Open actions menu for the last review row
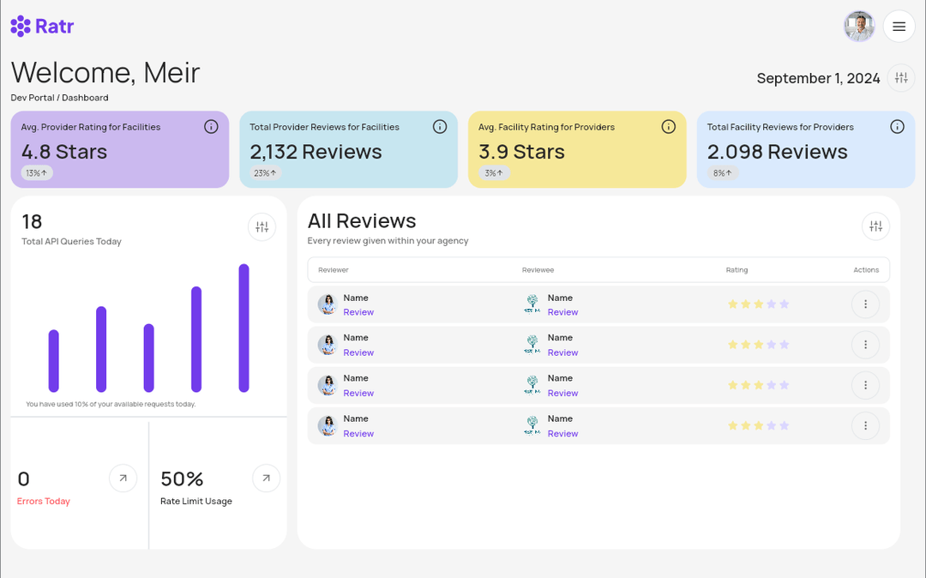 (x=865, y=425)
